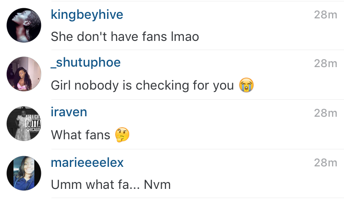Tap the comment "She don't have fans lmao"
The image size is (344, 199).
[x=125, y=36]
